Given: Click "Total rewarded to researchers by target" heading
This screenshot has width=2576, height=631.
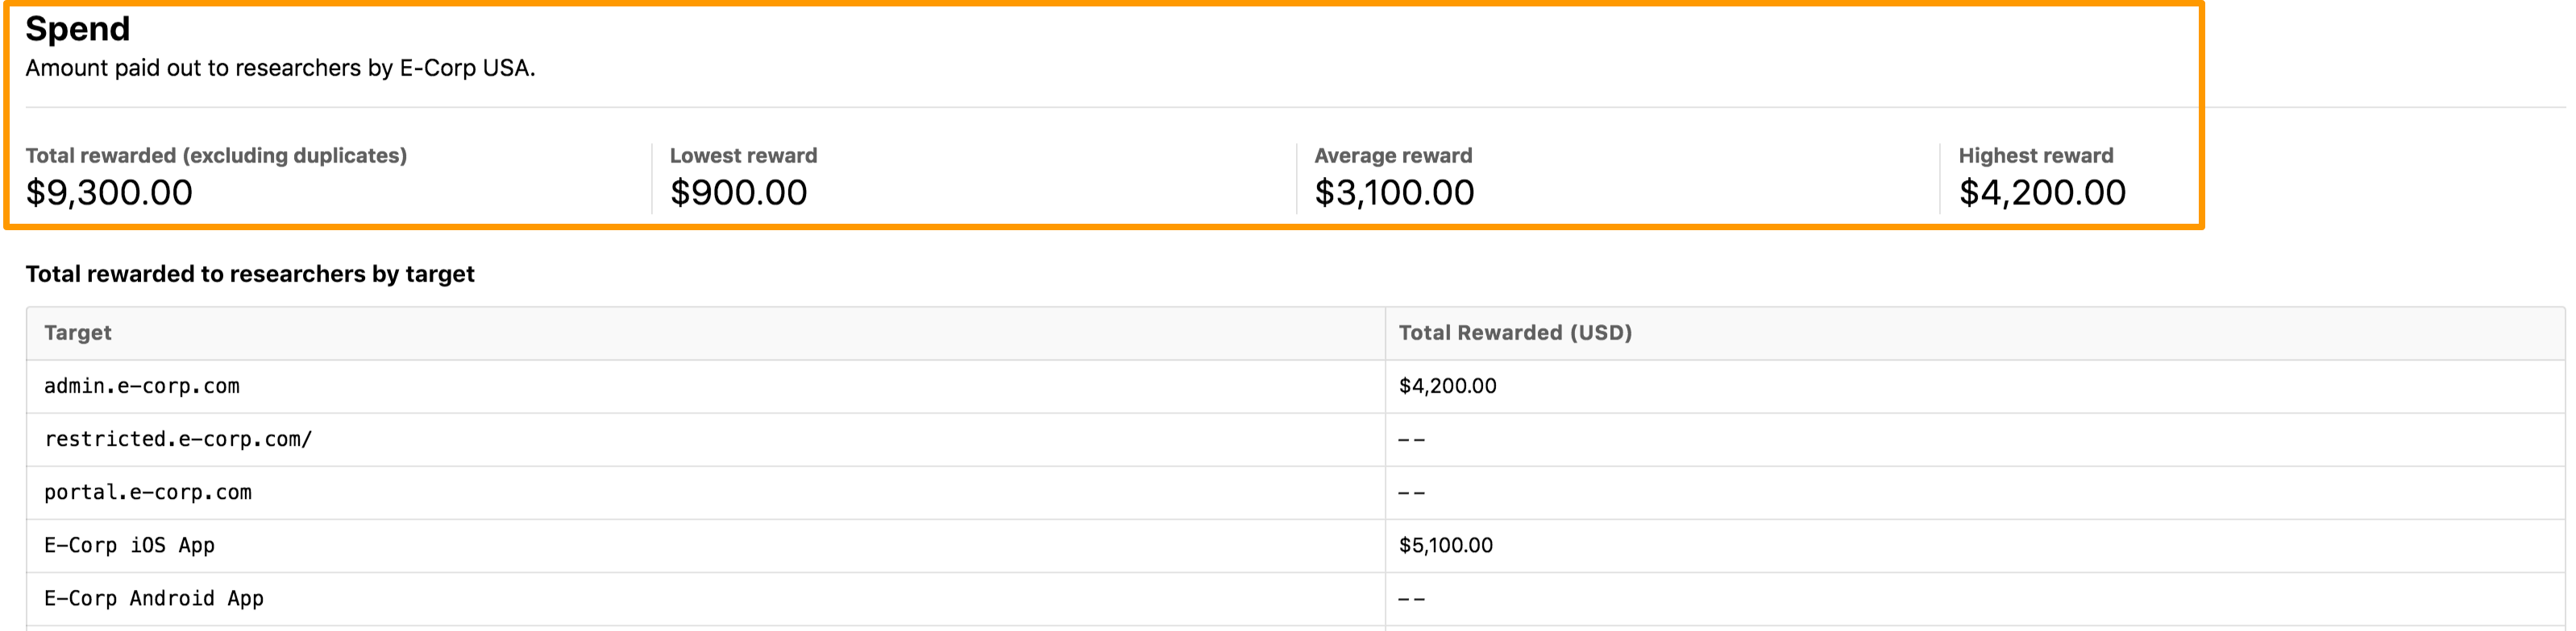Looking at the screenshot, I should pos(250,274).
